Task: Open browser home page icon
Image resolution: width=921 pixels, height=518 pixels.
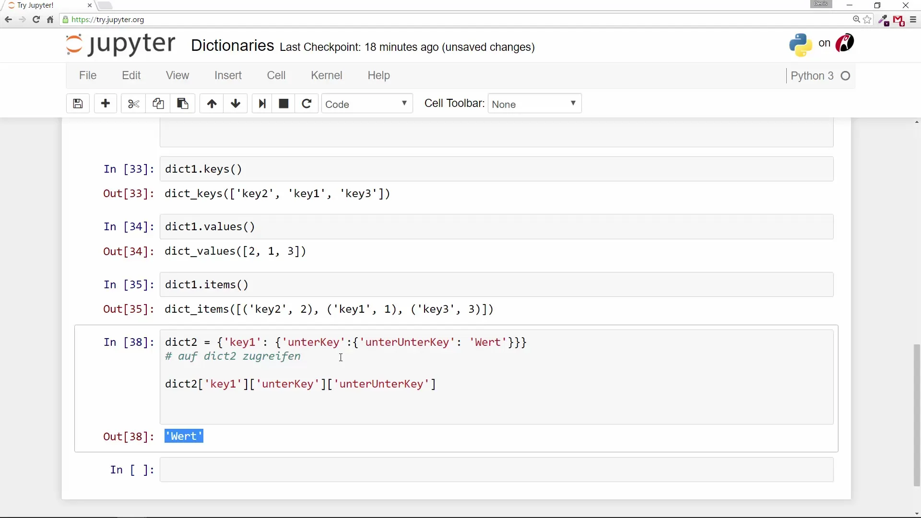Action: click(50, 20)
